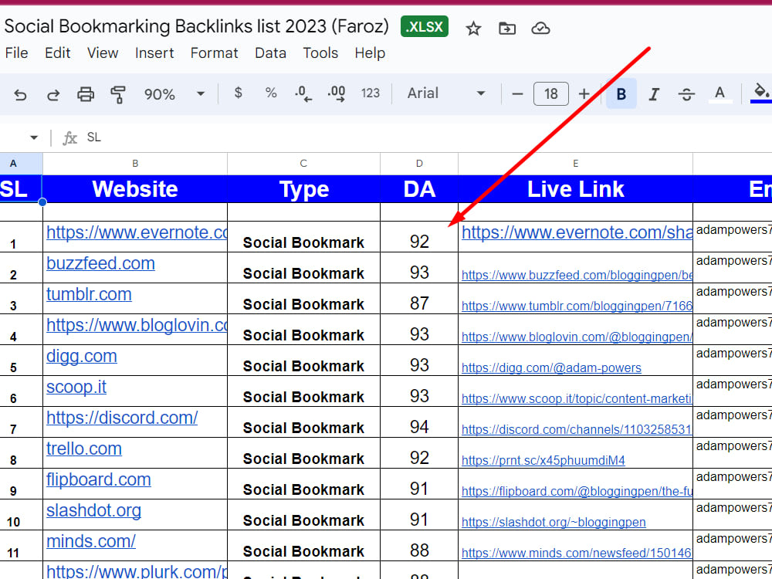Image resolution: width=772 pixels, height=579 pixels.
Task: Toggle Strikethrough formatting
Action: click(x=686, y=93)
